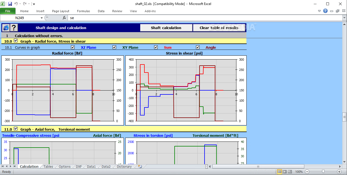This screenshot has height=175, width=347.
Task: Click the Name Box showing N249
Action: (x=20, y=18)
